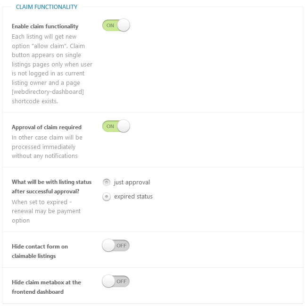
Task: Click the 'expired status' option label
Action: pos(133,196)
